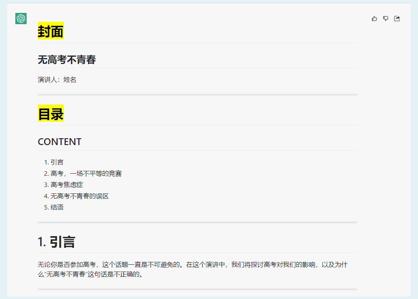Select list item 高考焦虑症
Image resolution: width=418 pixels, height=299 pixels.
67,185
